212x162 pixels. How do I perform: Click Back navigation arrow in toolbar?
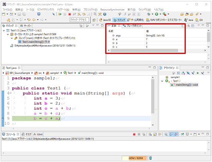tap(34, 20)
